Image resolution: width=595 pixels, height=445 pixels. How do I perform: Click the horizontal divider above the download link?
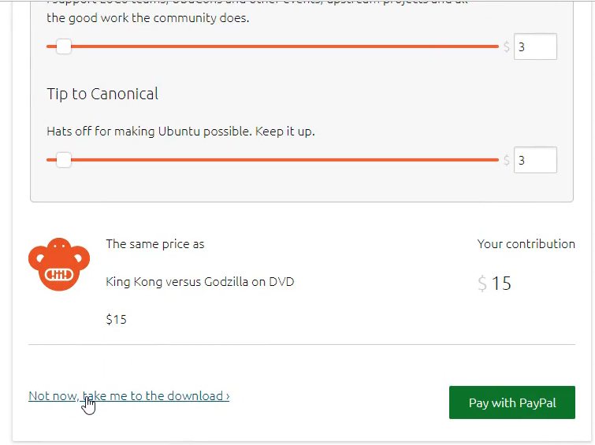pyautogui.click(x=302, y=344)
